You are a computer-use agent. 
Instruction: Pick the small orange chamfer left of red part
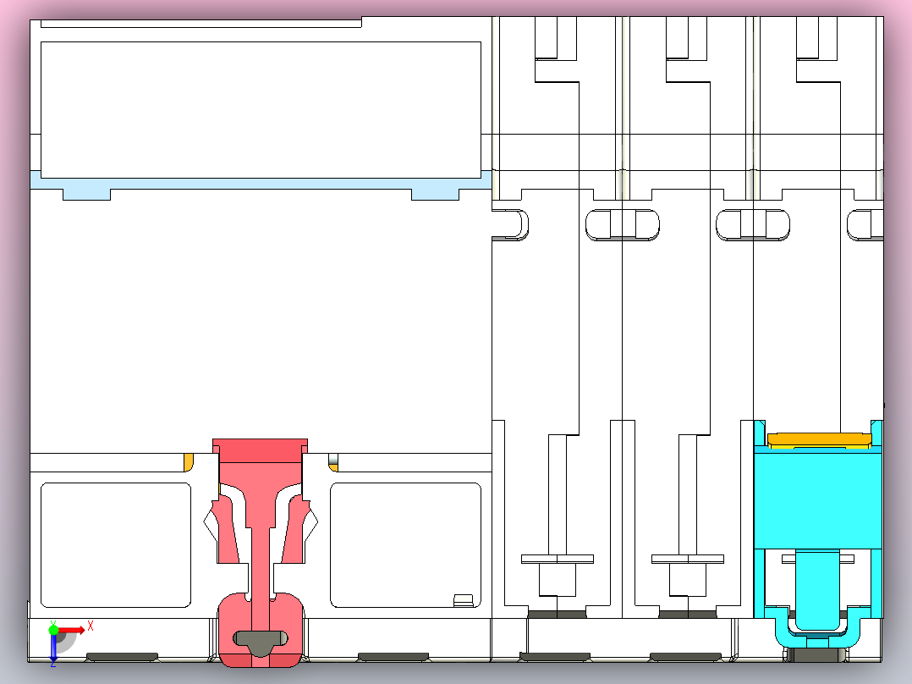click(189, 461)
